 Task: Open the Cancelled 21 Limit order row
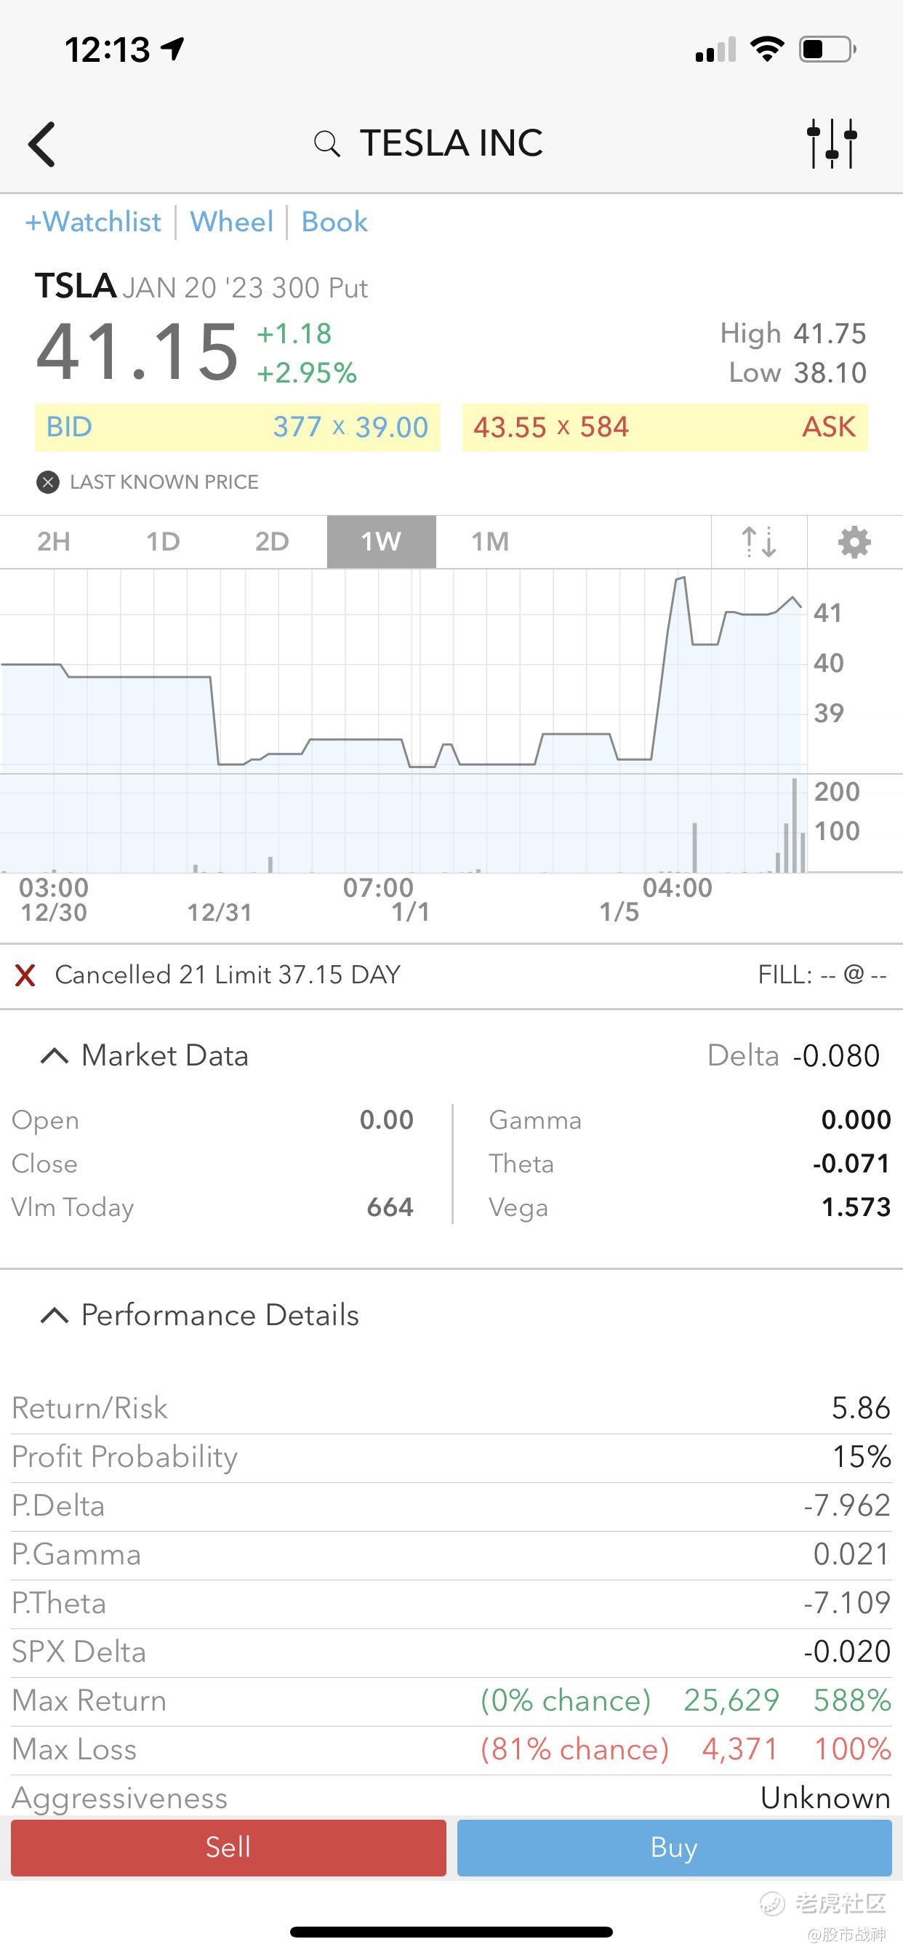click(x=451, y=975)
